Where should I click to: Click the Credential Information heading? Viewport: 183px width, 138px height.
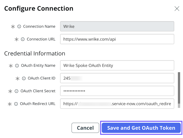tap(35, 53)
